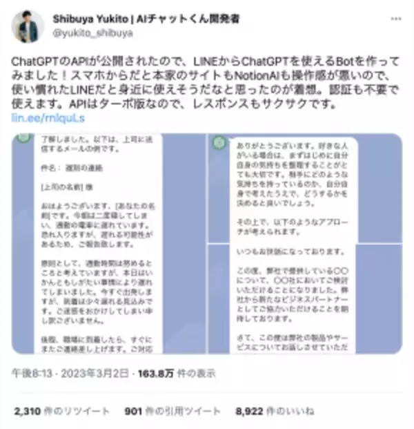
Task: Click the email example message bubble starting 了解しました
Action: pos(98,243)
